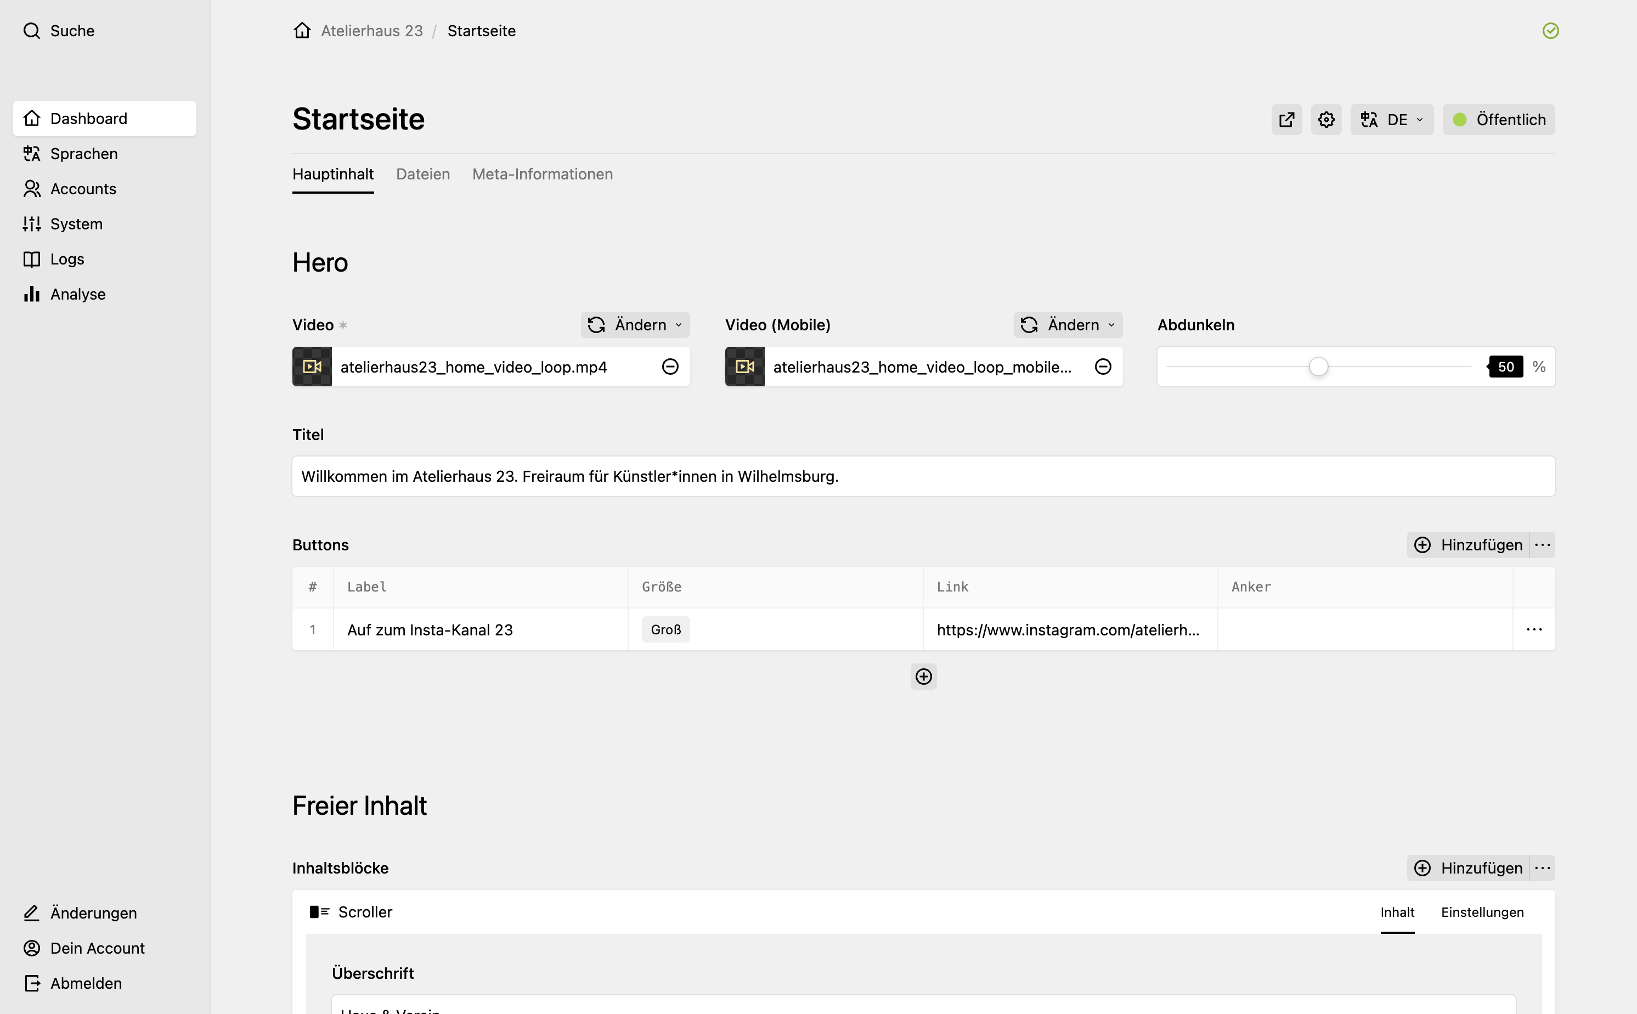The width and height of the screenshot is (1637, 1014).
Task: Open Accounts in sidebar
Action: pyautogui.click(x=105, y=188)
